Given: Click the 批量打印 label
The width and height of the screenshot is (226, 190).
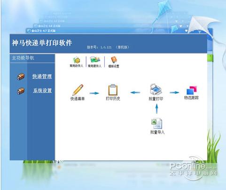Looking at the screenshot, I should pos(156,99).
